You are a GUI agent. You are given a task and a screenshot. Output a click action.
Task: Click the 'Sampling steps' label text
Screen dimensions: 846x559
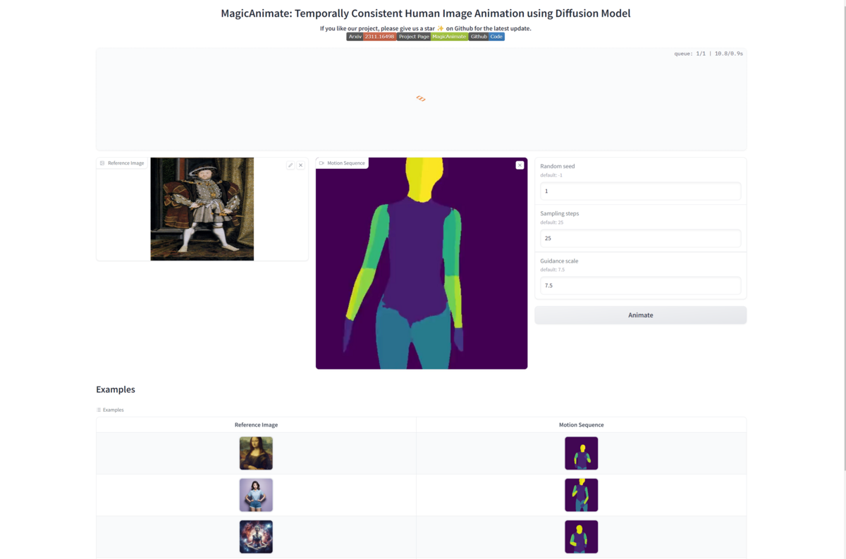(x=560, y=213)
